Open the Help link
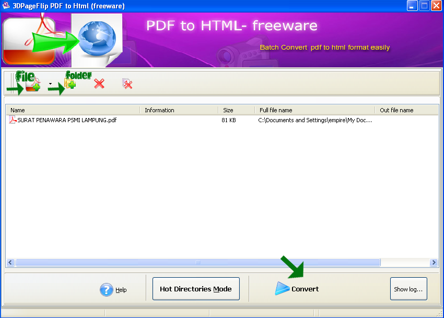 click(x=121, y=290)
